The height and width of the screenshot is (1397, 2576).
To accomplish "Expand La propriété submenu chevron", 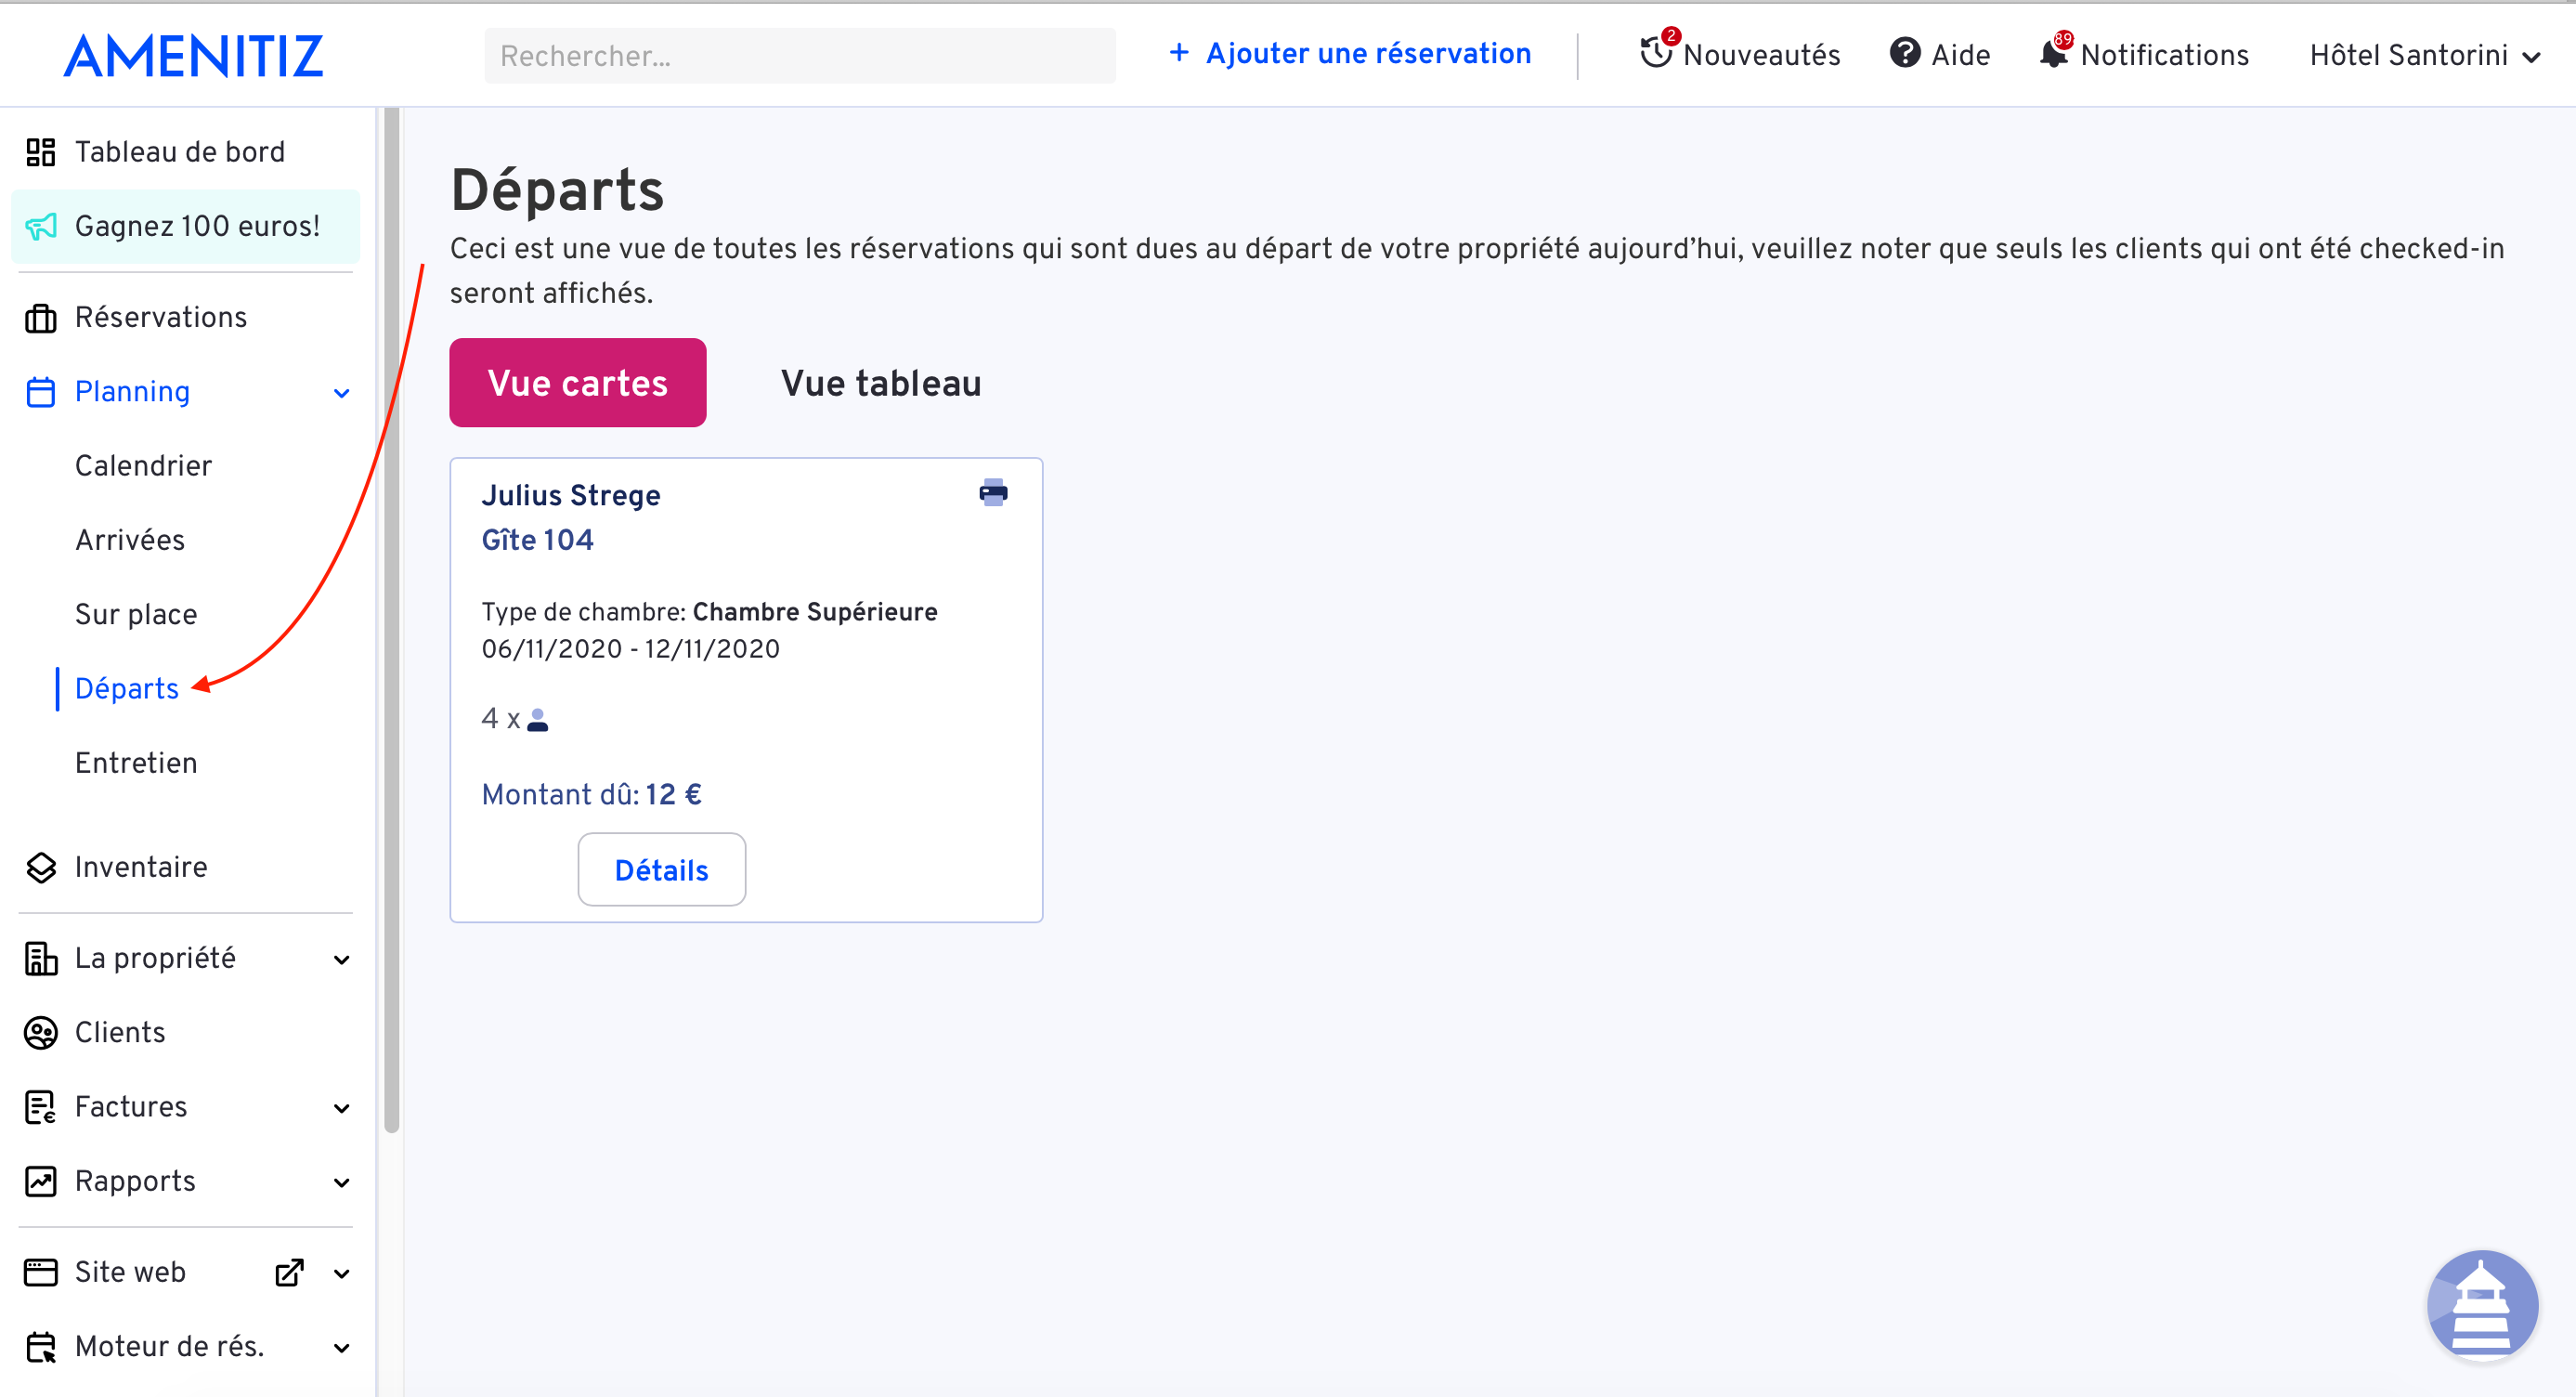I will pyautogui.click(x=342, y=960).
